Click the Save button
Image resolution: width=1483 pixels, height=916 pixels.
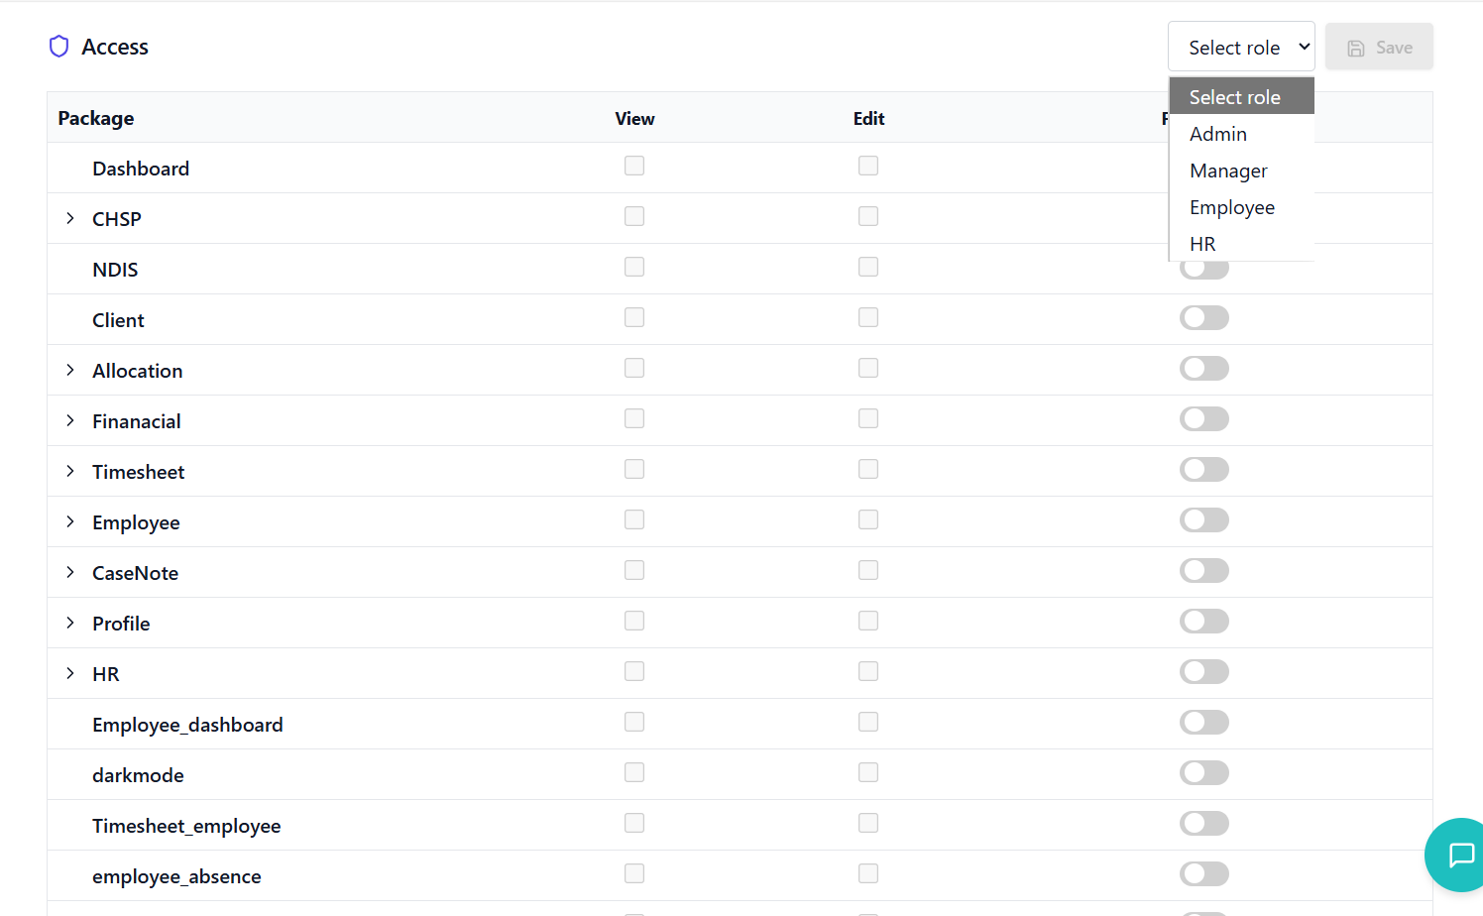[x=1379, y=48]
